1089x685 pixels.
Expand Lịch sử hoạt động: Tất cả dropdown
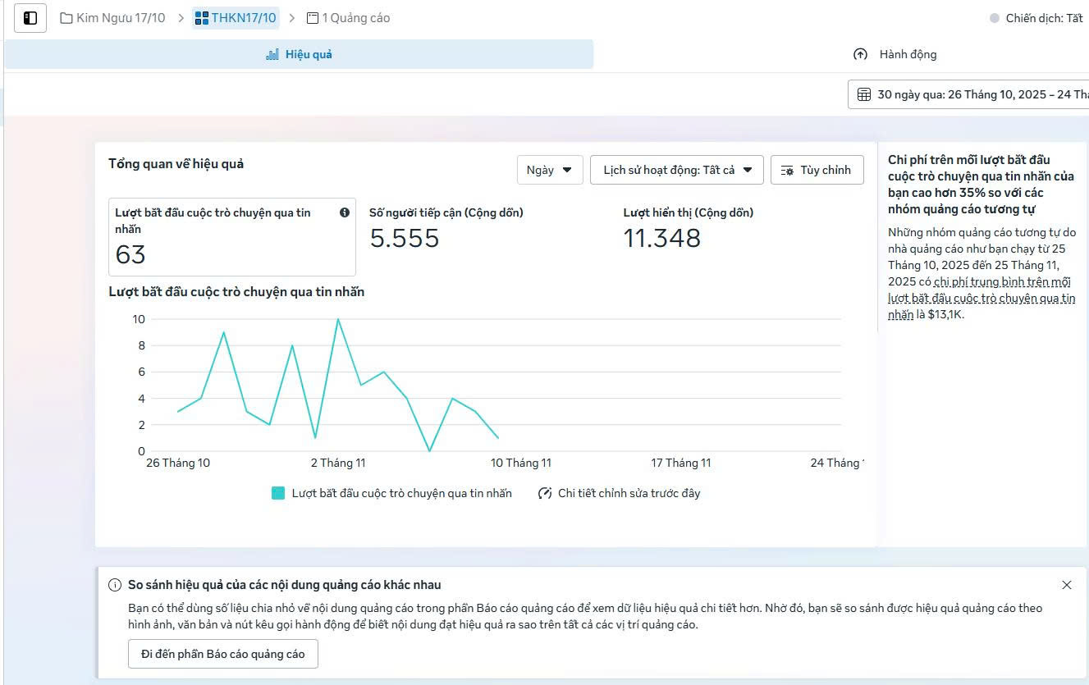coord(677,170)
